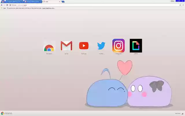Open Chrome three-dot menu
The image size is (185, 116).
[183, 5]
